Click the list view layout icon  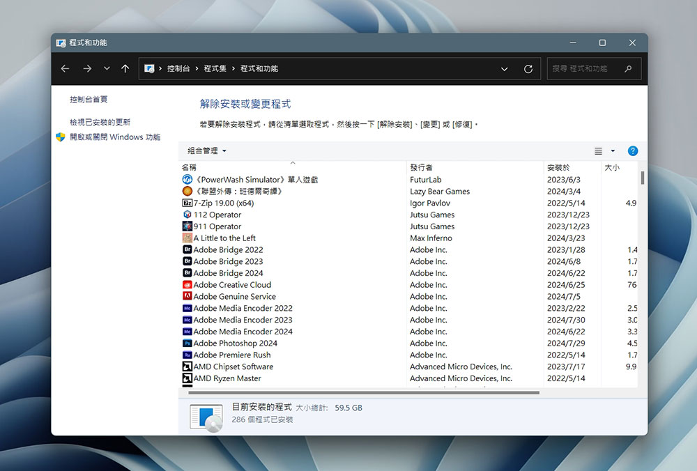pos(598,151)
